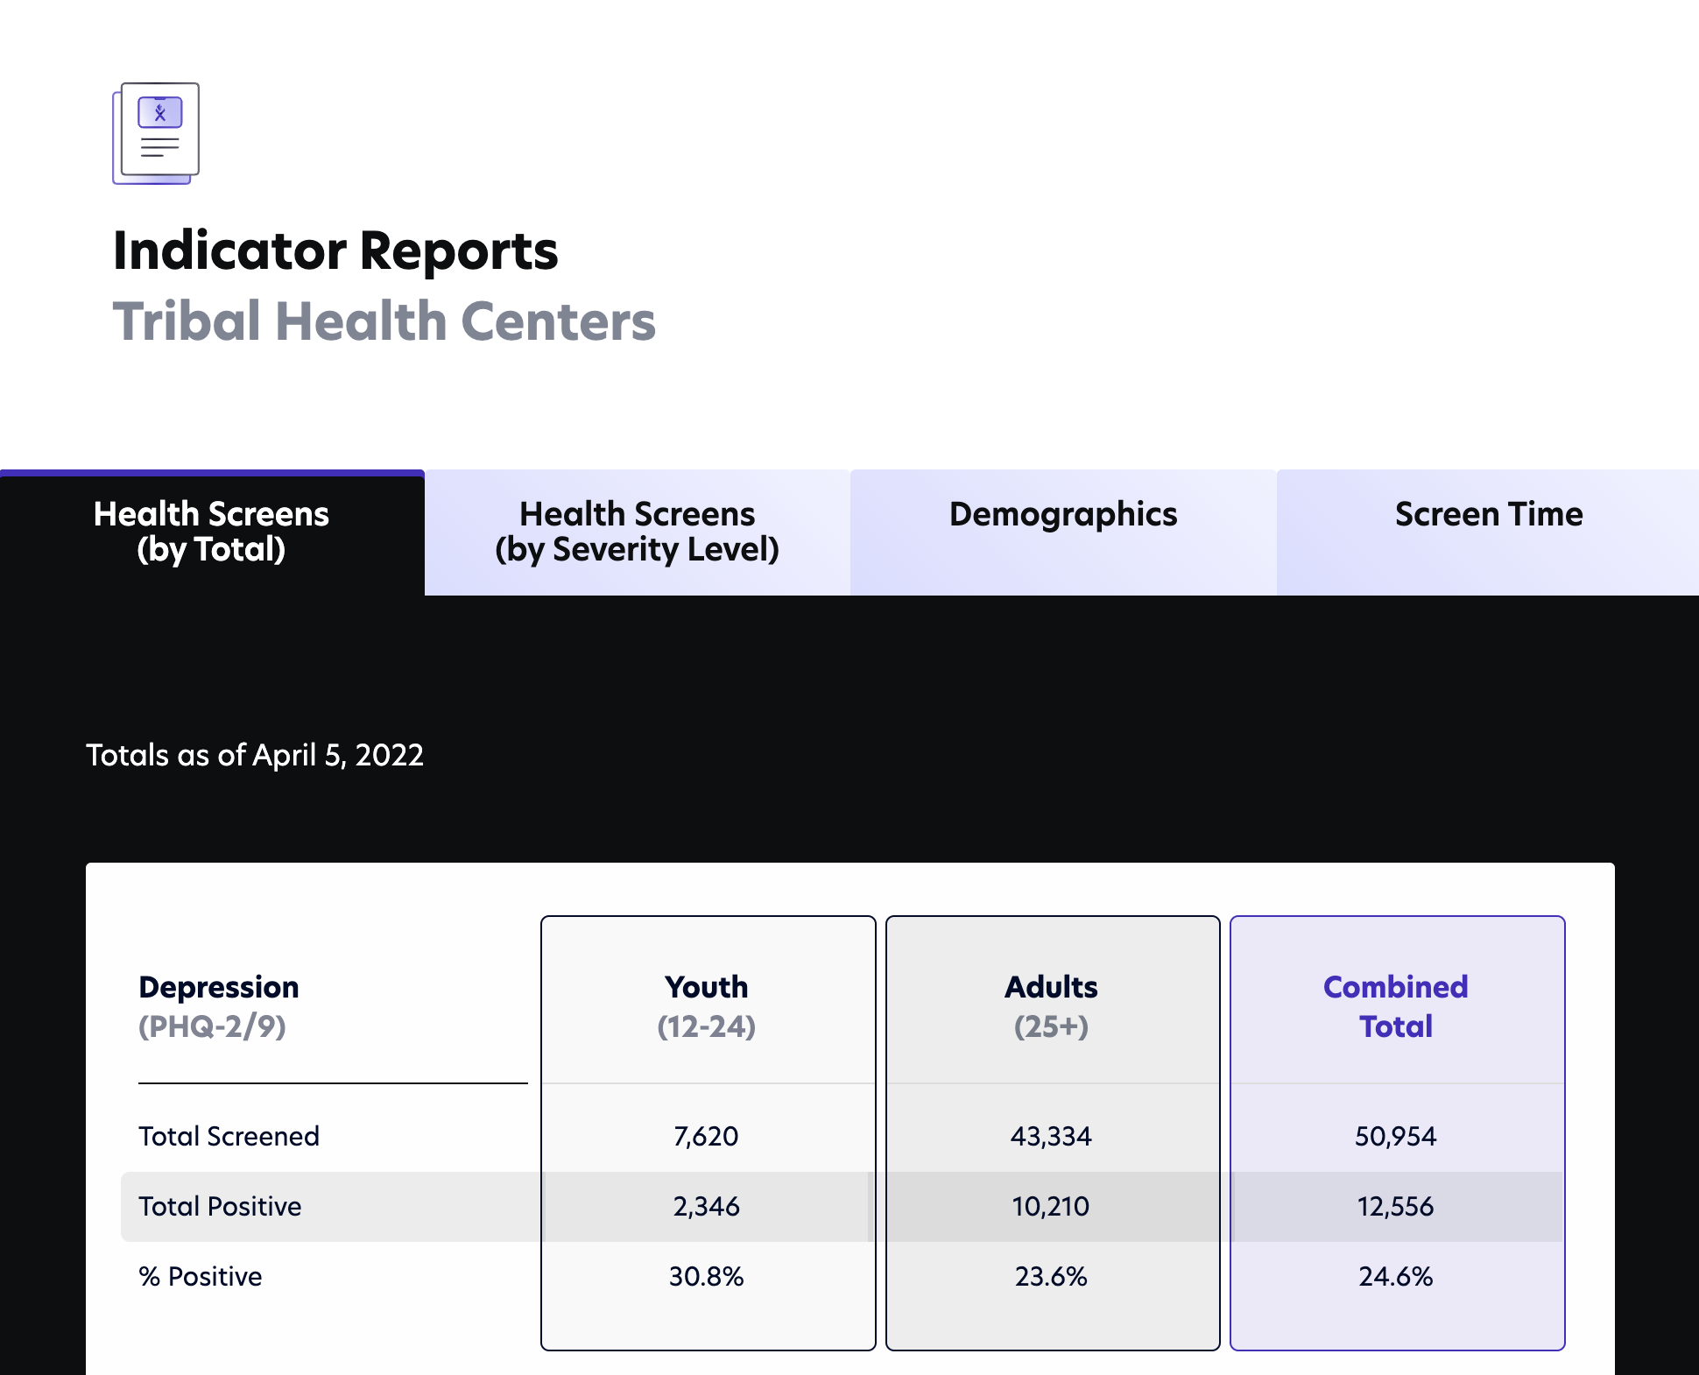The width and height of the screenshot is (1699, 1375).
Task: Click the Totals as of April 5 text
Action: point(254,755)
